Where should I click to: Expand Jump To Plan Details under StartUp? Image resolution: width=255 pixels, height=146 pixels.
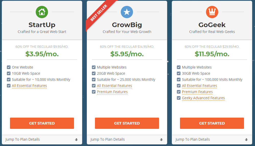[x=42, y=140]
